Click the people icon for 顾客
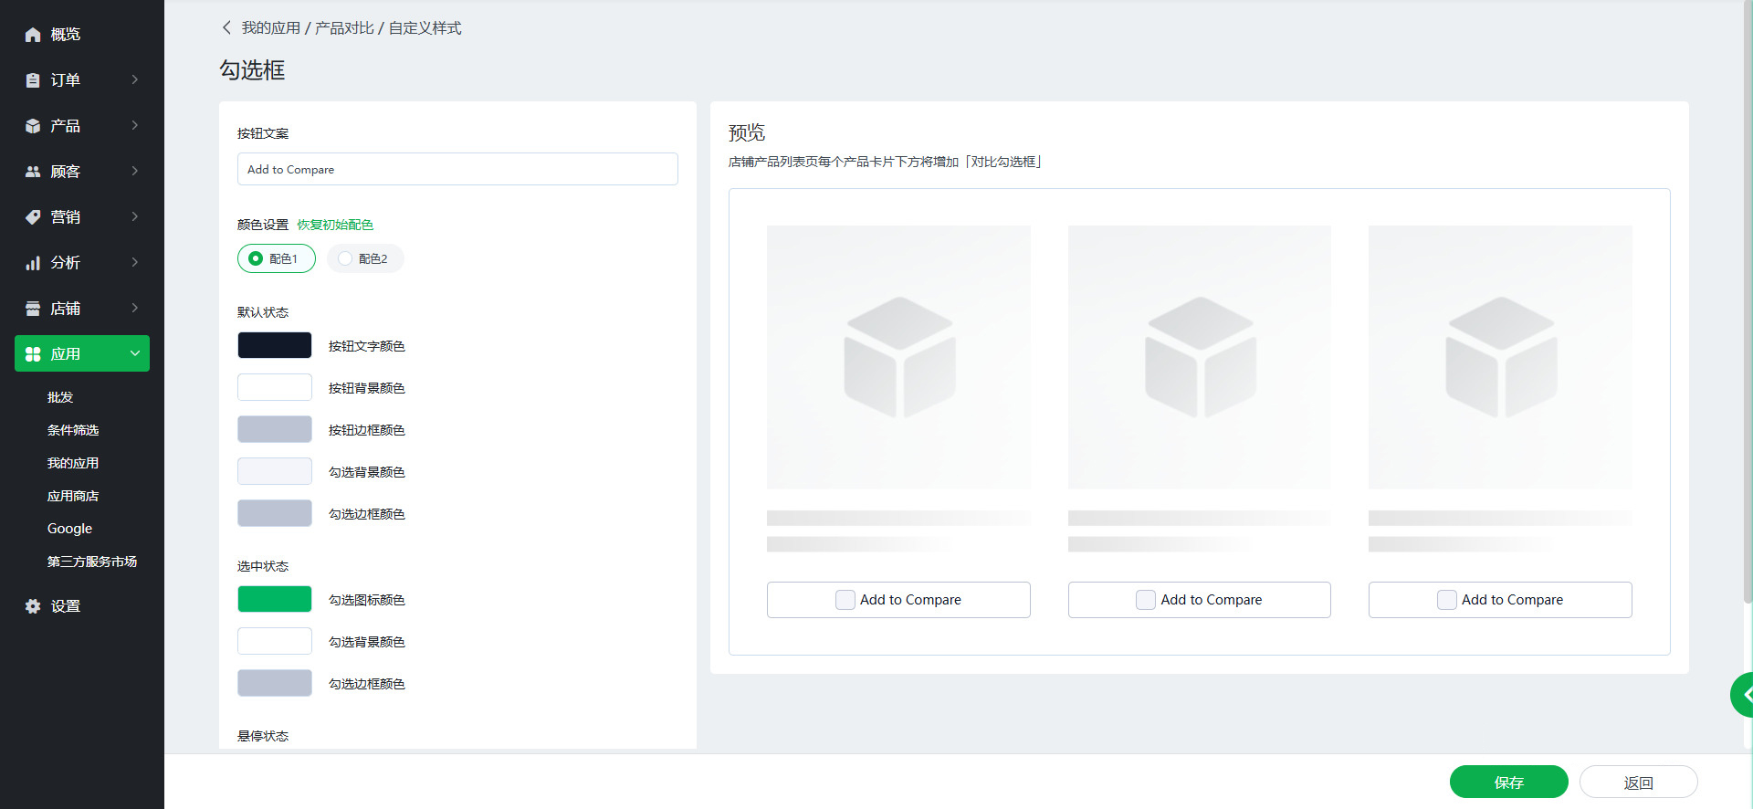The image size is (1753, 809). click(x=33, y=172)
